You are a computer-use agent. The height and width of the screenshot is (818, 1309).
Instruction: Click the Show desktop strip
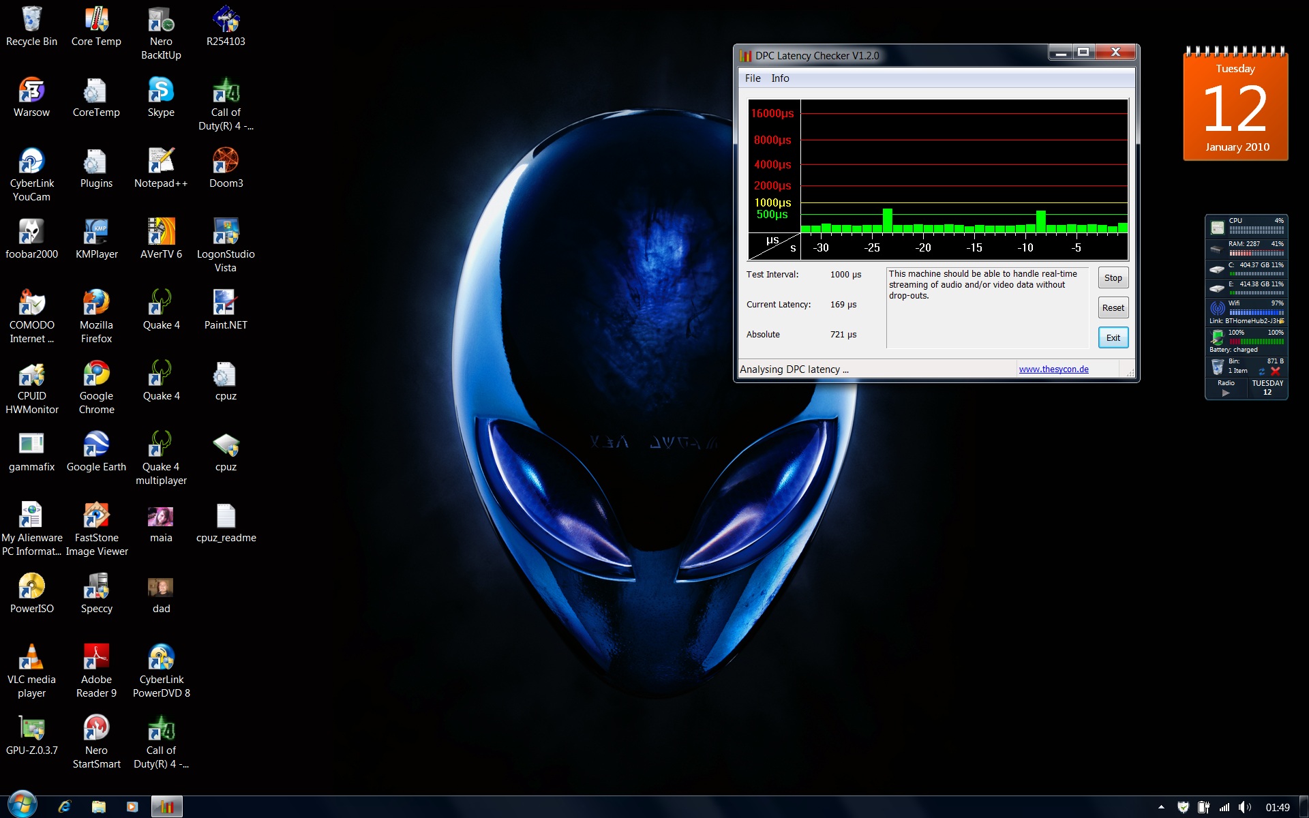click(1304, 807)
